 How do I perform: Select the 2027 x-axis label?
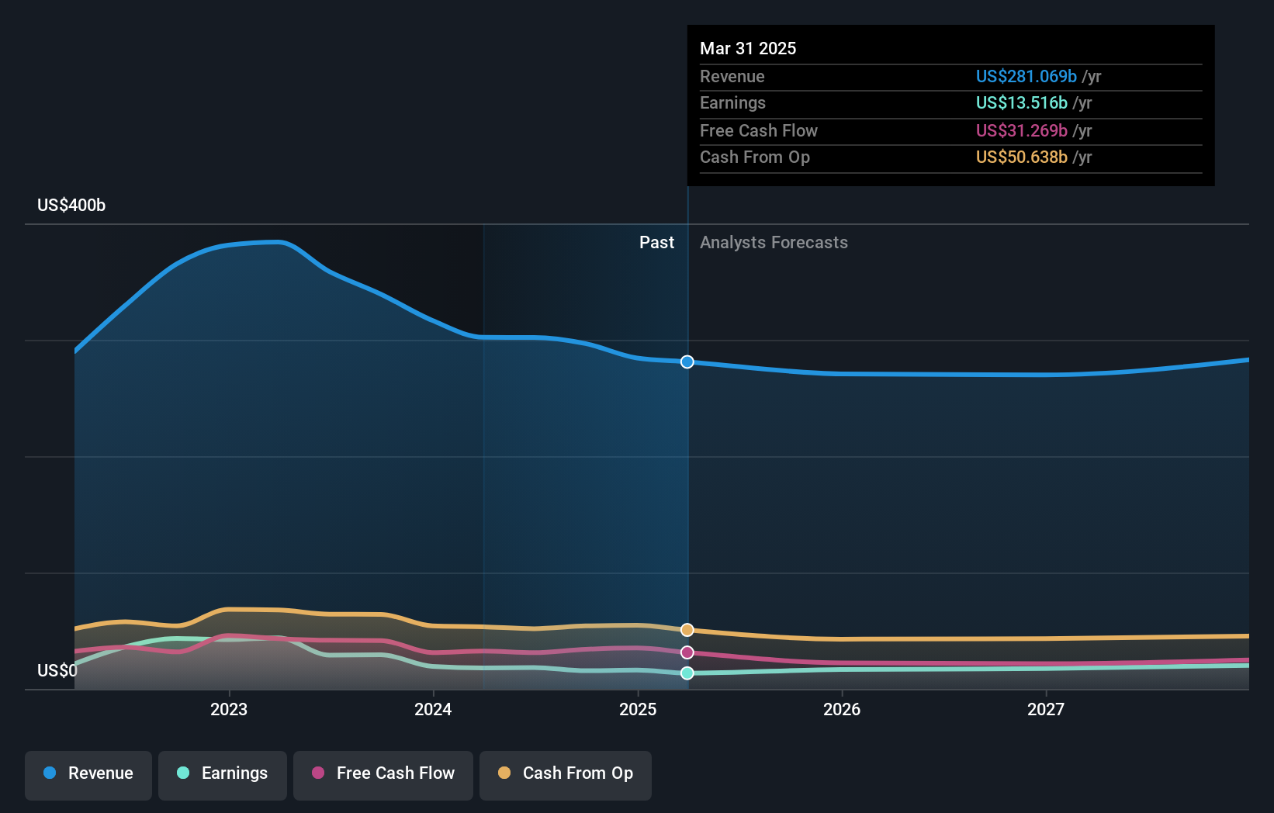coord(1046,709)
